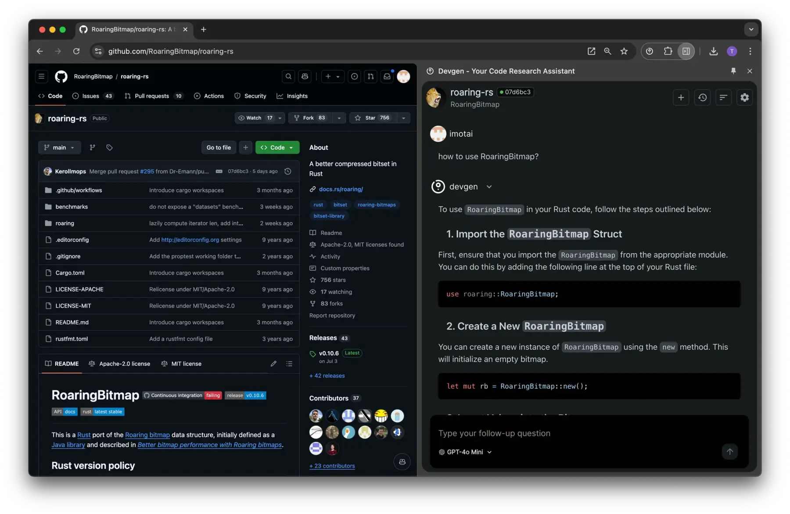This screenshot has height=514, width=790.
Task: Click the Go to file button
Action: pyautogui.click(x=219, y=148)
